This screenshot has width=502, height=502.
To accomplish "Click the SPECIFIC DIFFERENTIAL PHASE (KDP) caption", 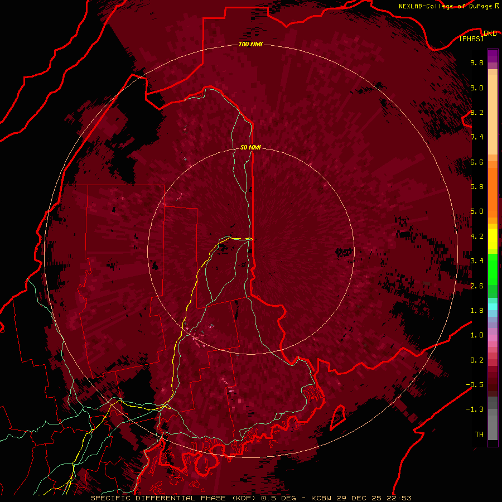I will click(x=174, y=498).
